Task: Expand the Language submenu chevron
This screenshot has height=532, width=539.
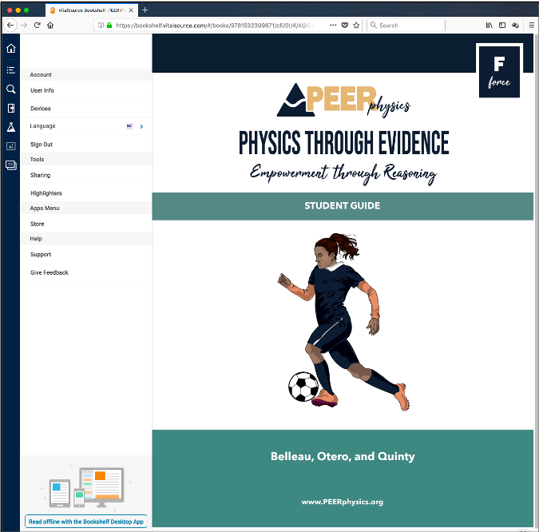Action: click(x=141, y=126)
